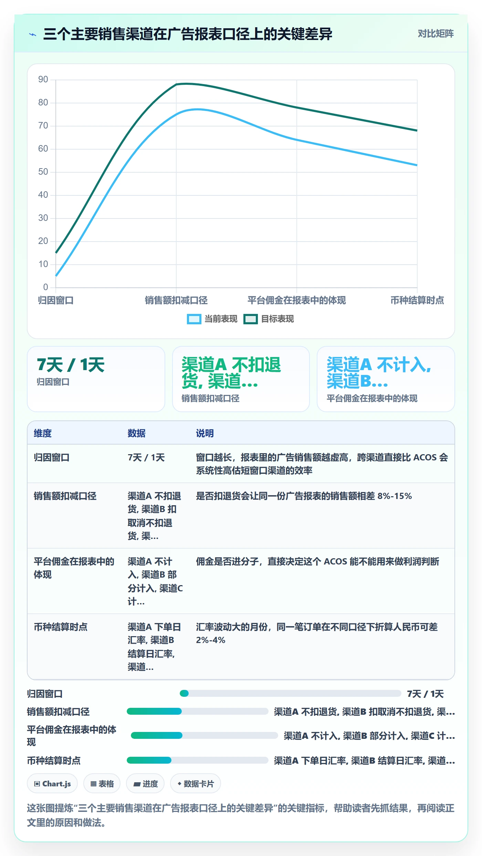482x856 pixels.
Task: Click the 币种结算时点 progress bar
Action: (x=198, y=760)
